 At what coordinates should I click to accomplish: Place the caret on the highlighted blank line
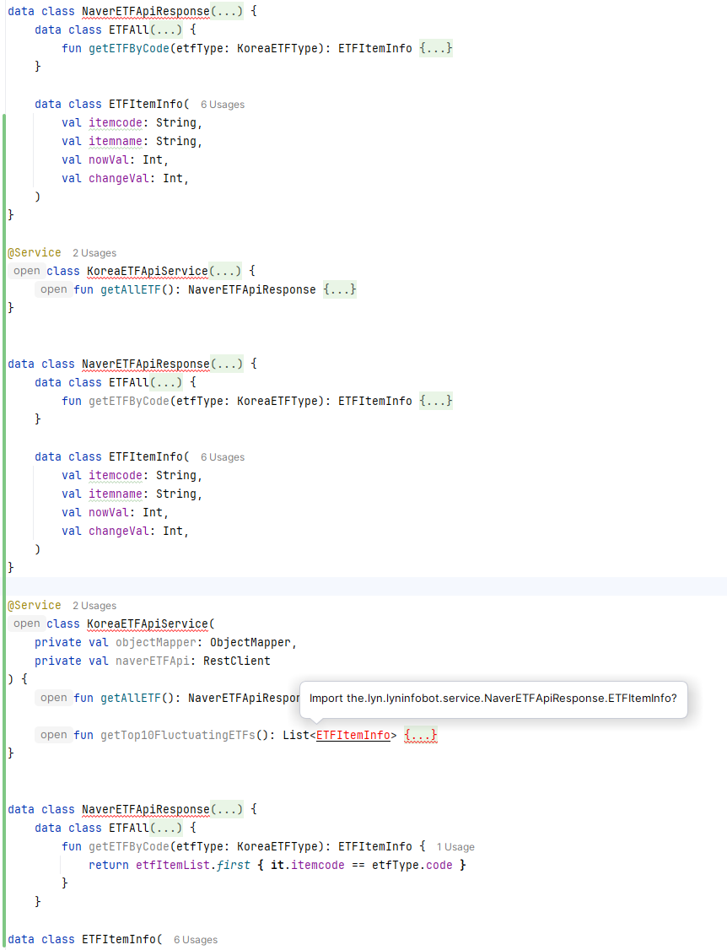pos(337,586)
